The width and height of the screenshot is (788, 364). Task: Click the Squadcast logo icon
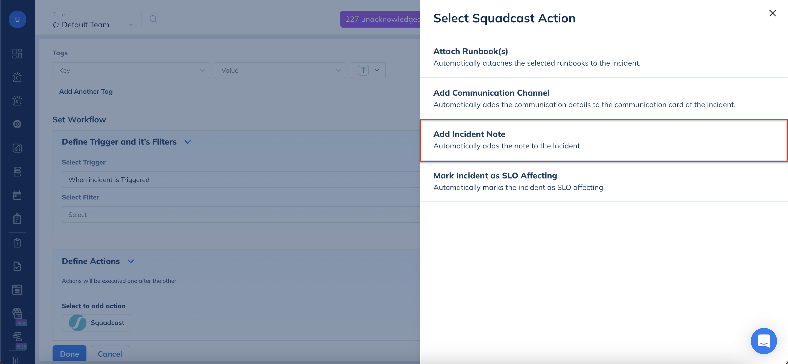point(78,322)
